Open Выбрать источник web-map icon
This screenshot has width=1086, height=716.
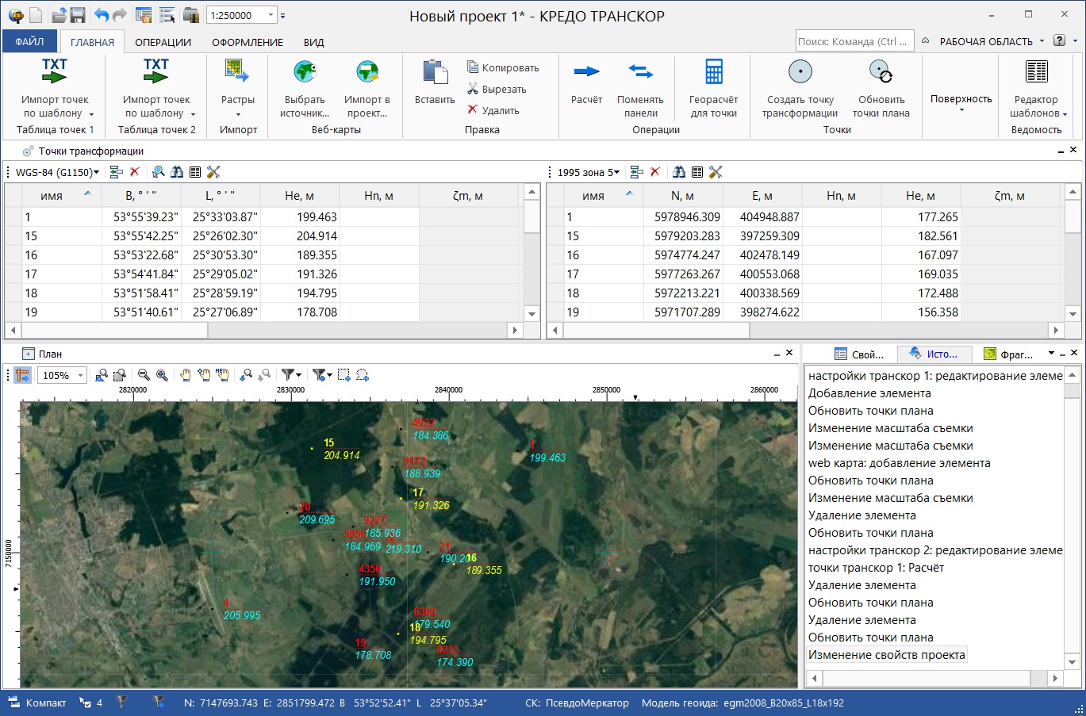pyautogui.click(x=305, y=72)
